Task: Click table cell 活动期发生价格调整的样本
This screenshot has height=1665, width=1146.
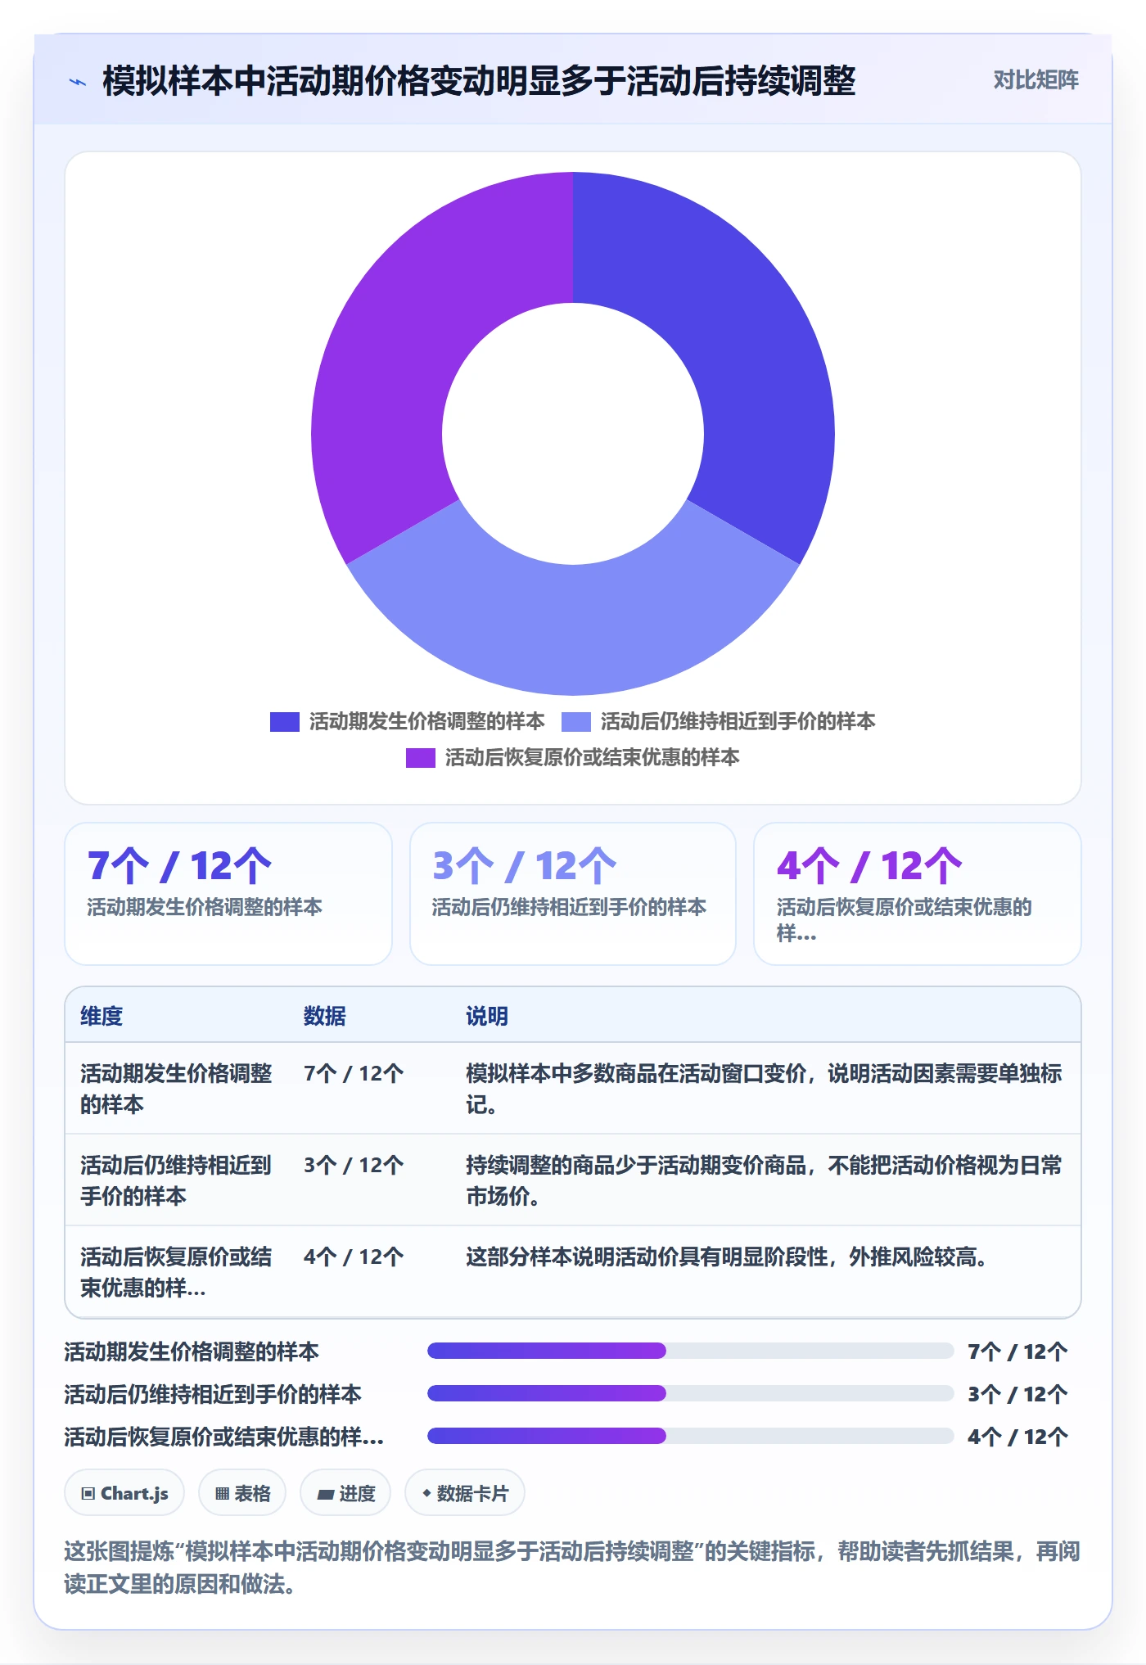Action: pos(176,1089)
